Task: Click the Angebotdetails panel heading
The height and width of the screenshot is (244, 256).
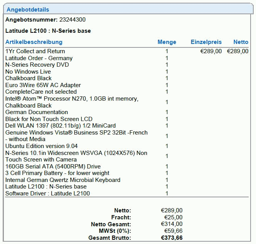Action: 28,10
